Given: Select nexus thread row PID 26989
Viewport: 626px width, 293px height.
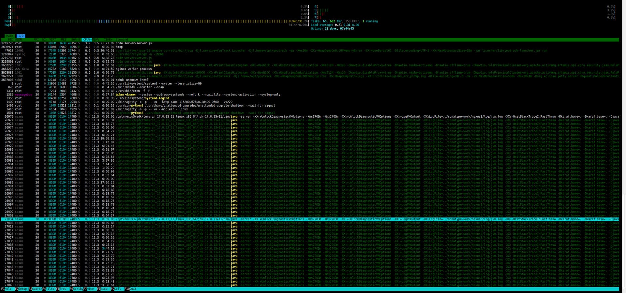Looking at the screenshot, I should click(x=310, y=183).
